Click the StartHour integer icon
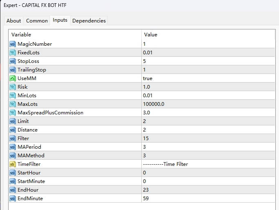Image resolution: width=279 pixels, height=210 pixels. click(13, 173)
